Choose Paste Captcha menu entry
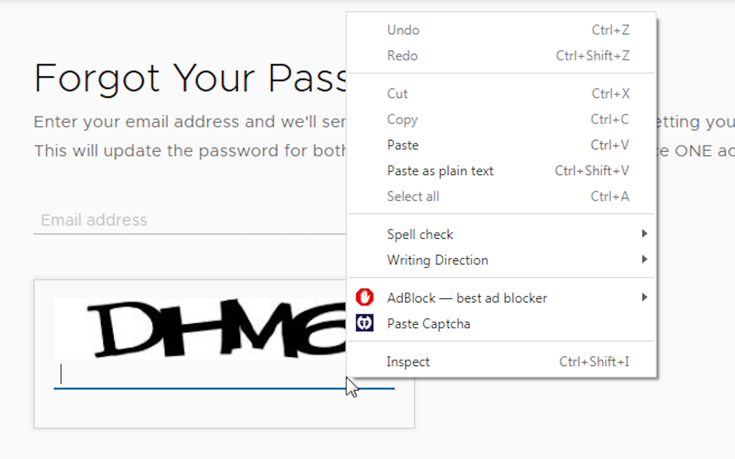The image size is (735, 459). pos(501,324)
